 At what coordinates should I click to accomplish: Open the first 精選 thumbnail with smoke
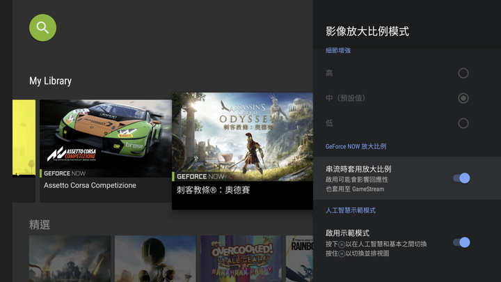tap(70, 258)
